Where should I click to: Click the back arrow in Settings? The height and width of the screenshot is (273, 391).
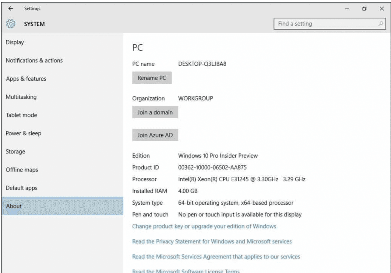11,9
